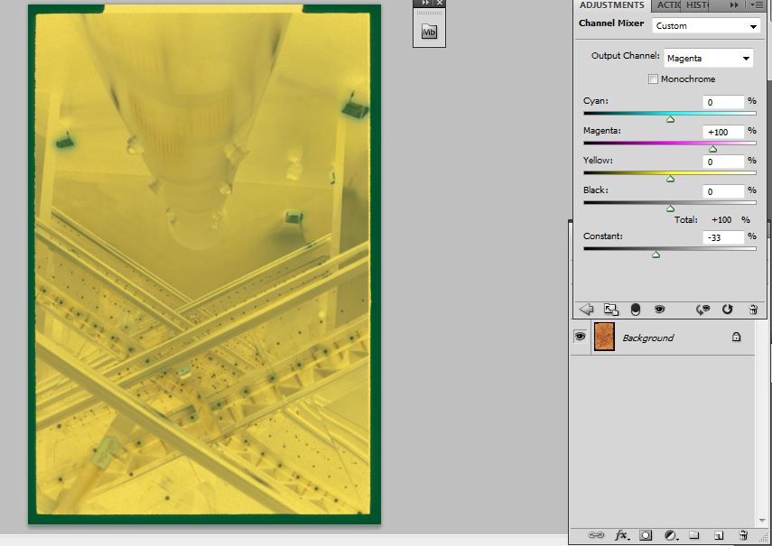The height and width of the screenshot is (546, 772).
Task: Open the layer style fx menu
Action: tap(621, 535)
